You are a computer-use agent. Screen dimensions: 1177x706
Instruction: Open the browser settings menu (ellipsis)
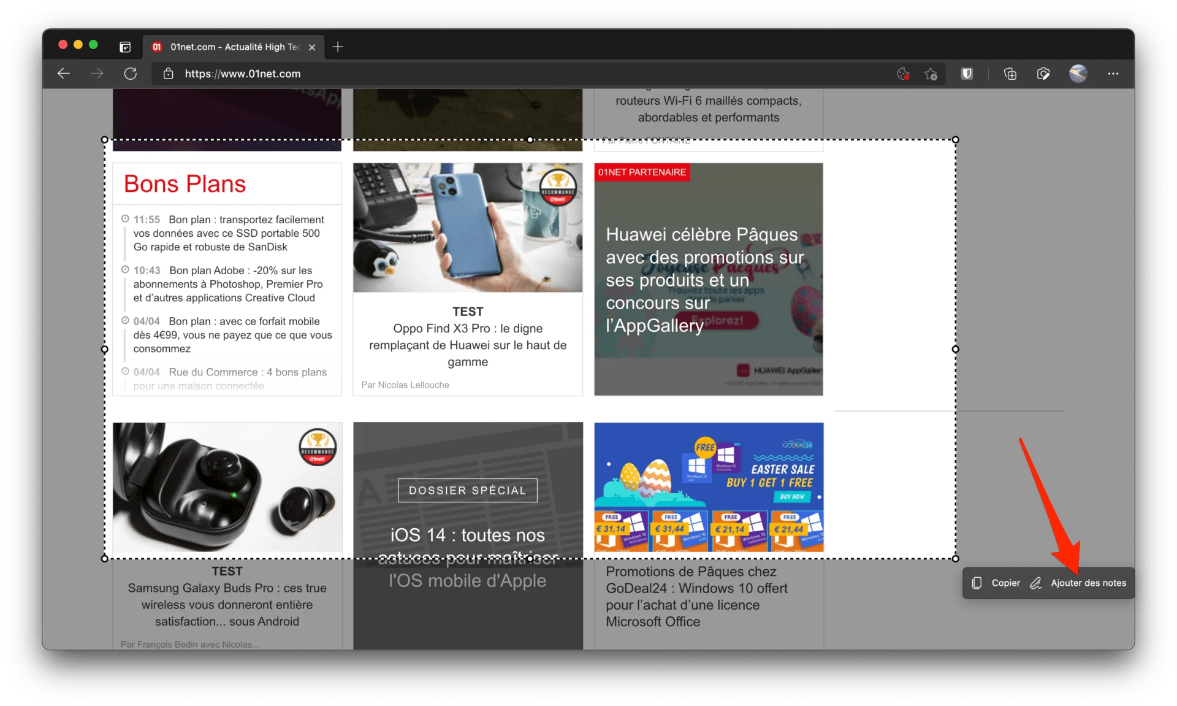click(x=1114, y=74)
